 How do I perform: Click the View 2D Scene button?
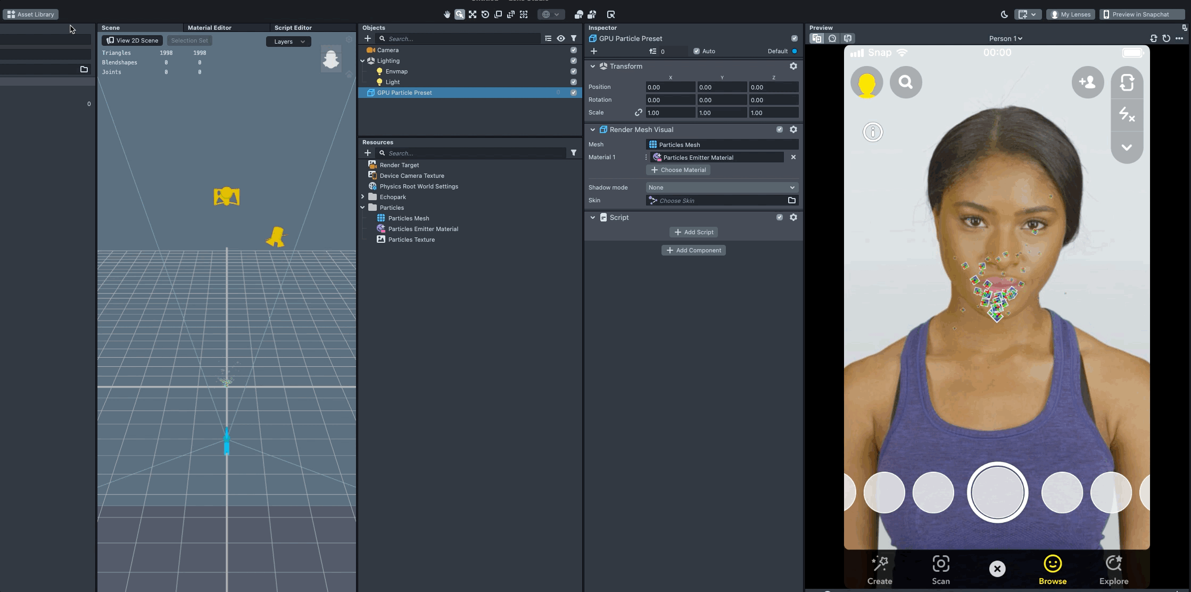coord(132,40)
